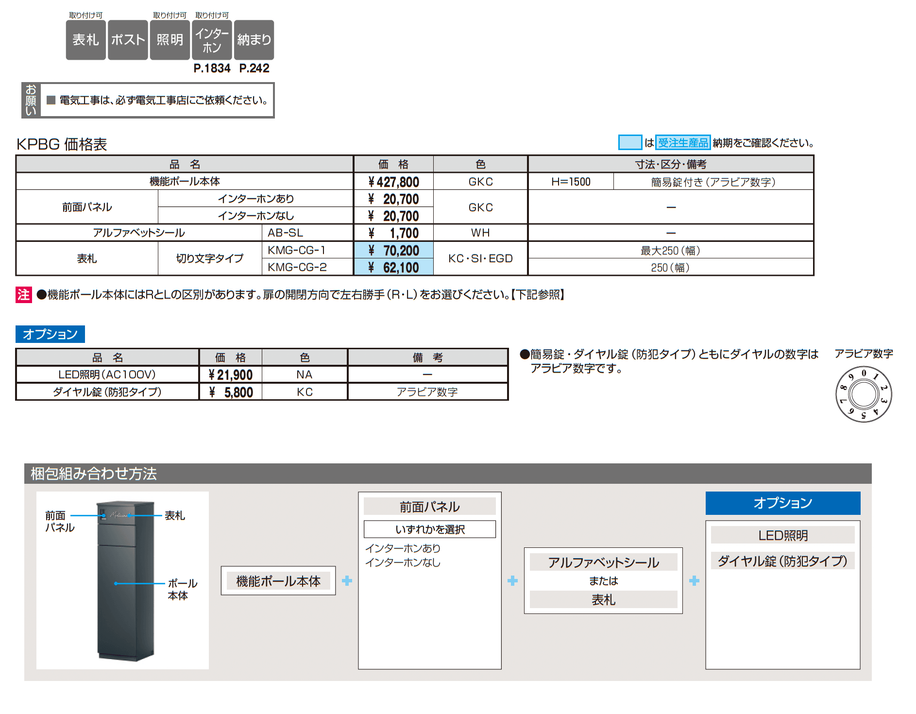Click the 梱包組み合わせ方法 section header
Image resolution: width=916 pixels, height=714 pixels.
coord(448,474)
